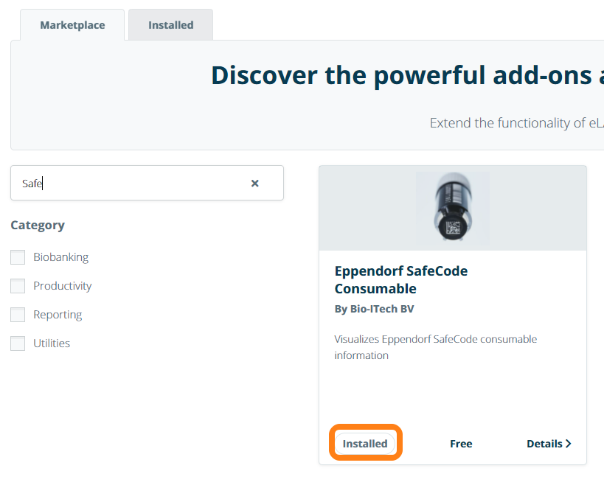Click the chevron arrow beside Details
The width and height of the screenshot is (604, 485).
569,444
